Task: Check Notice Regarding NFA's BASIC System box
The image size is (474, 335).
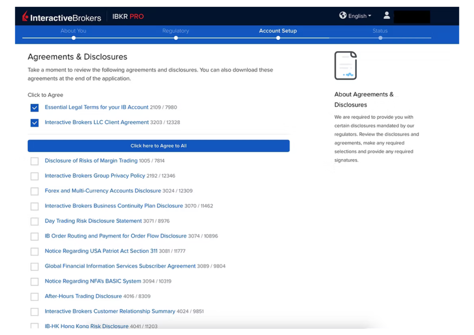Action: (x=35, y=282)
